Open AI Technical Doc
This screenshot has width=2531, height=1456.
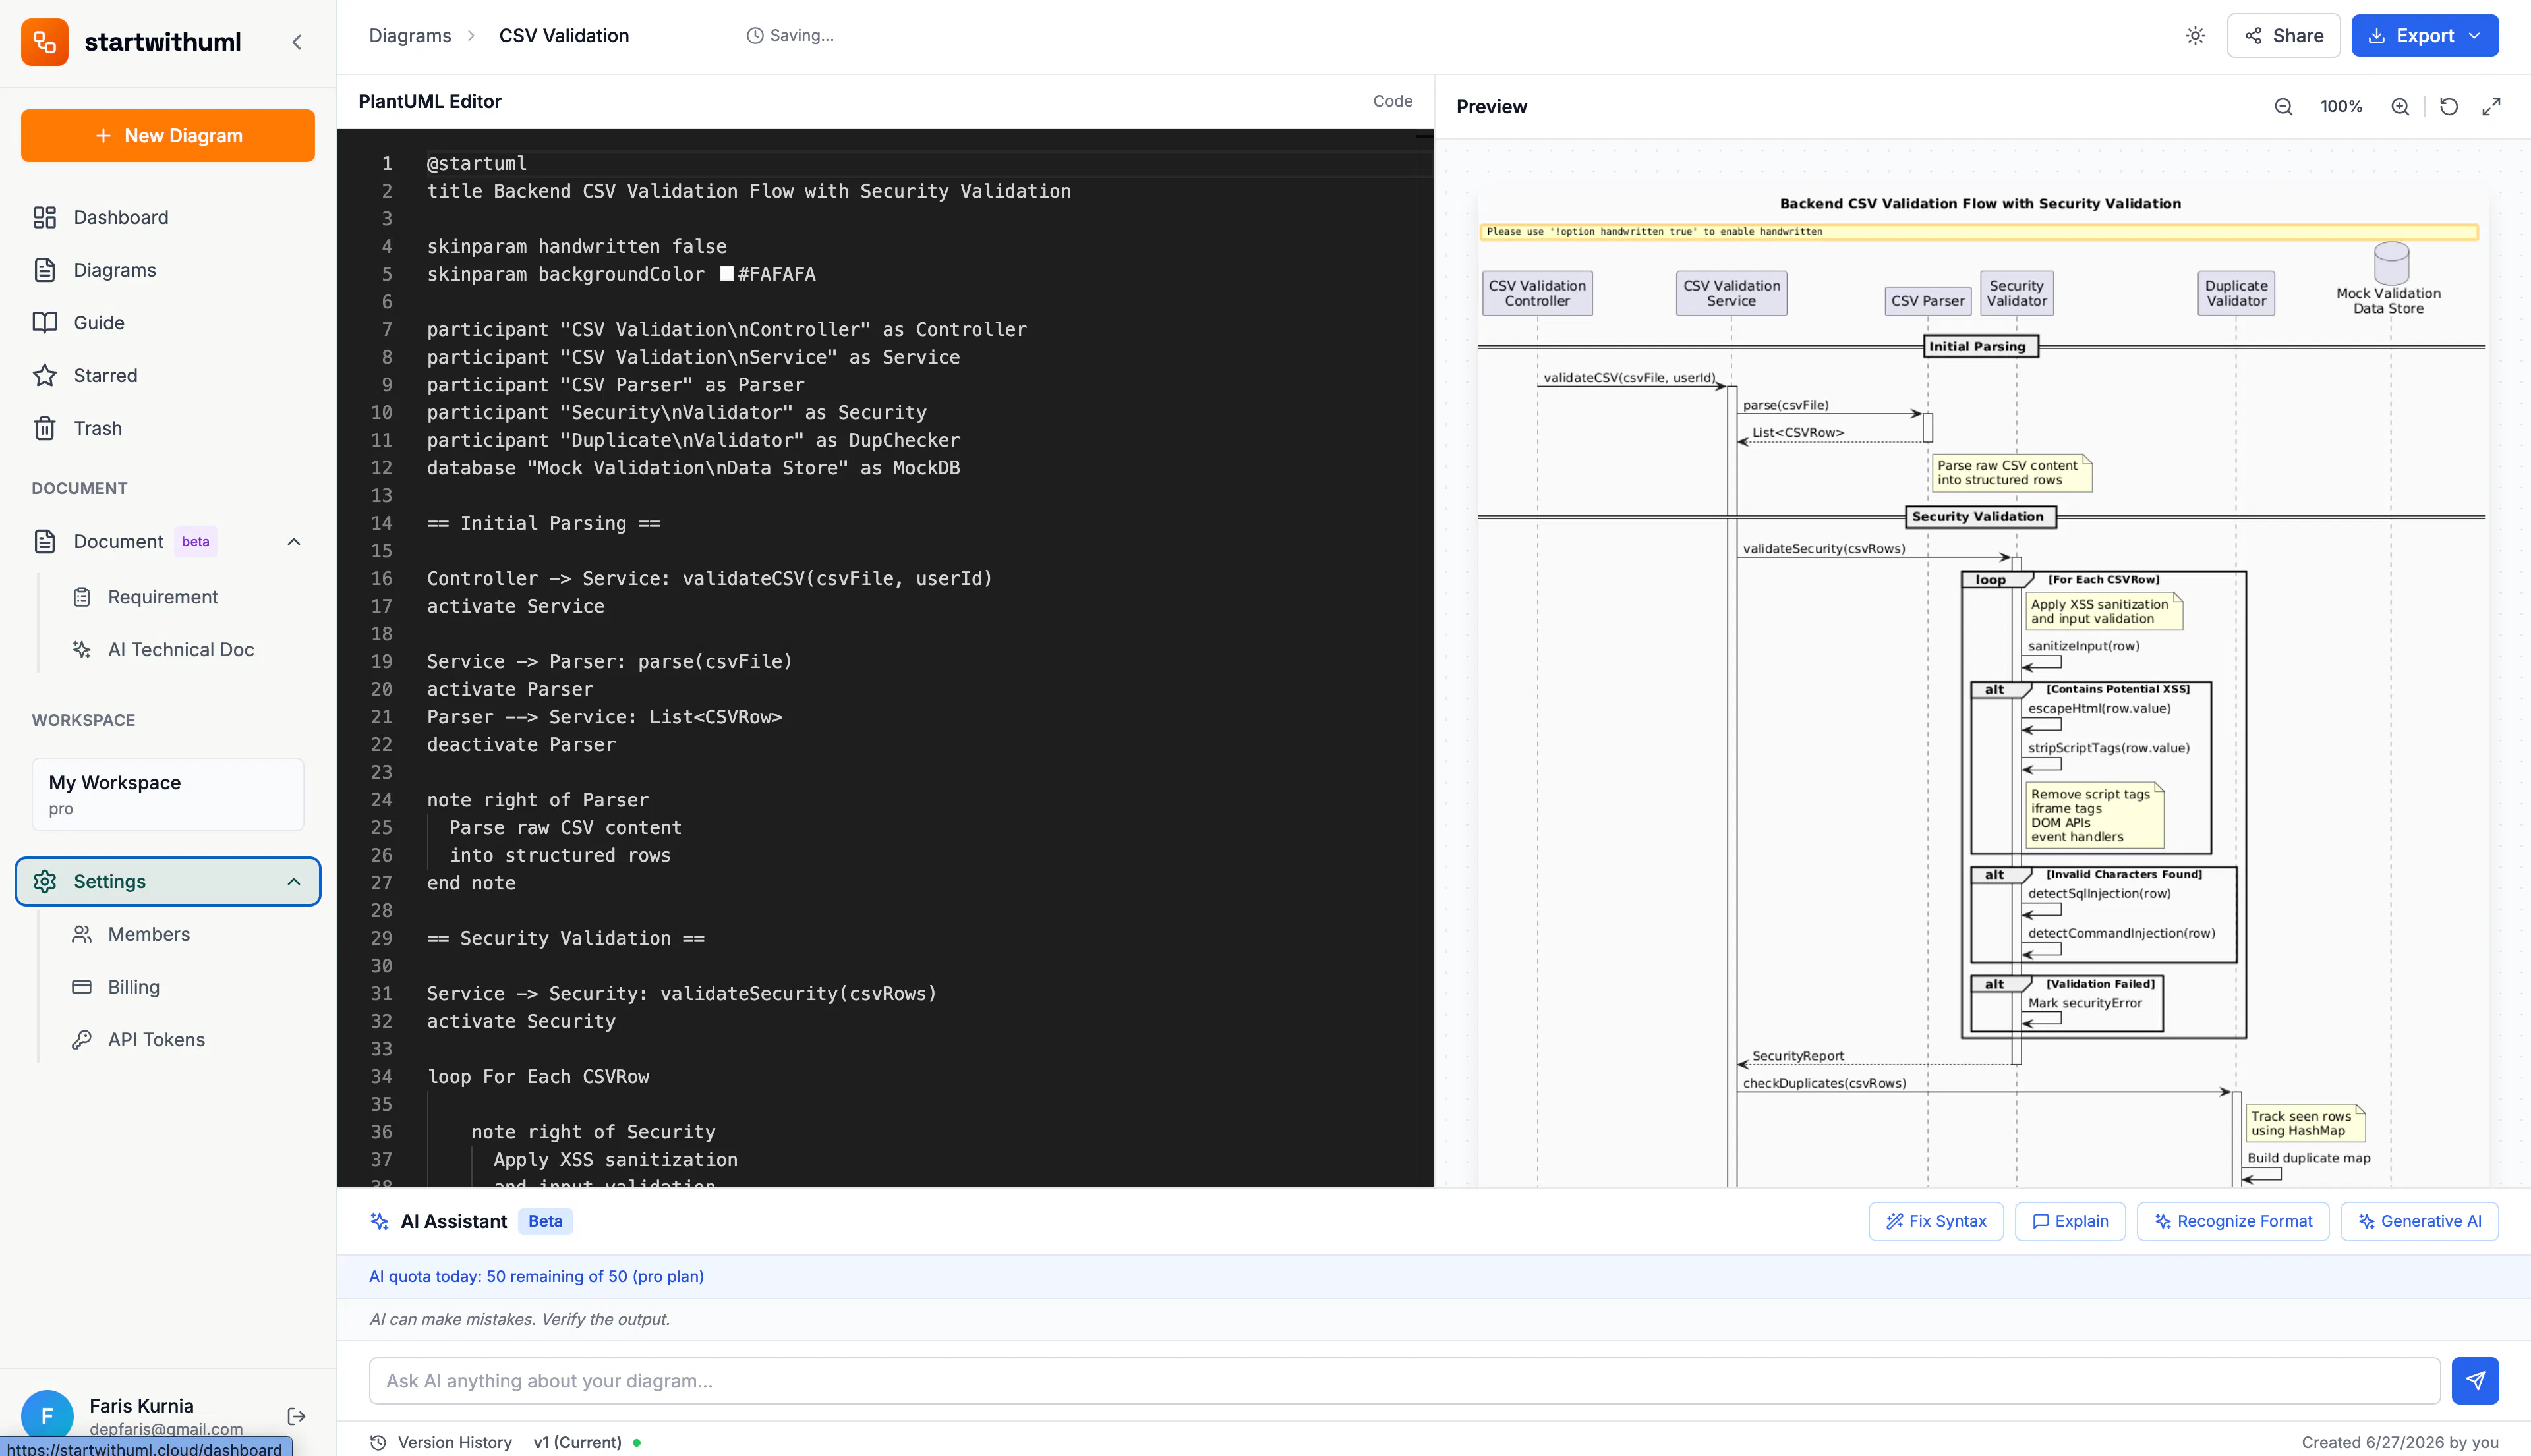click(x=180, y=650)
